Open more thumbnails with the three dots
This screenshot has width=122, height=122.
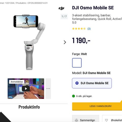pyautogui.click(x=48, y=88)
